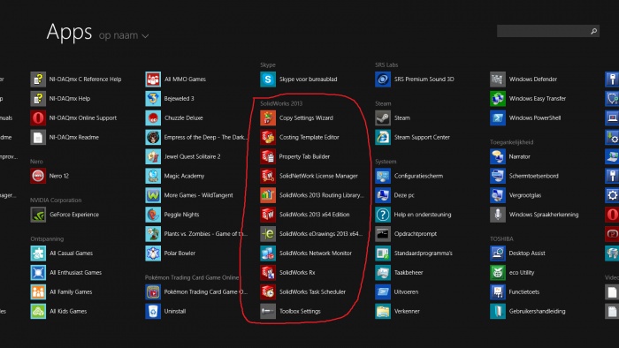Launch SolidNetWork License Manager icon
Viewport: 619px width, 348px height.
pyautogui.click(x=268, y=176)
